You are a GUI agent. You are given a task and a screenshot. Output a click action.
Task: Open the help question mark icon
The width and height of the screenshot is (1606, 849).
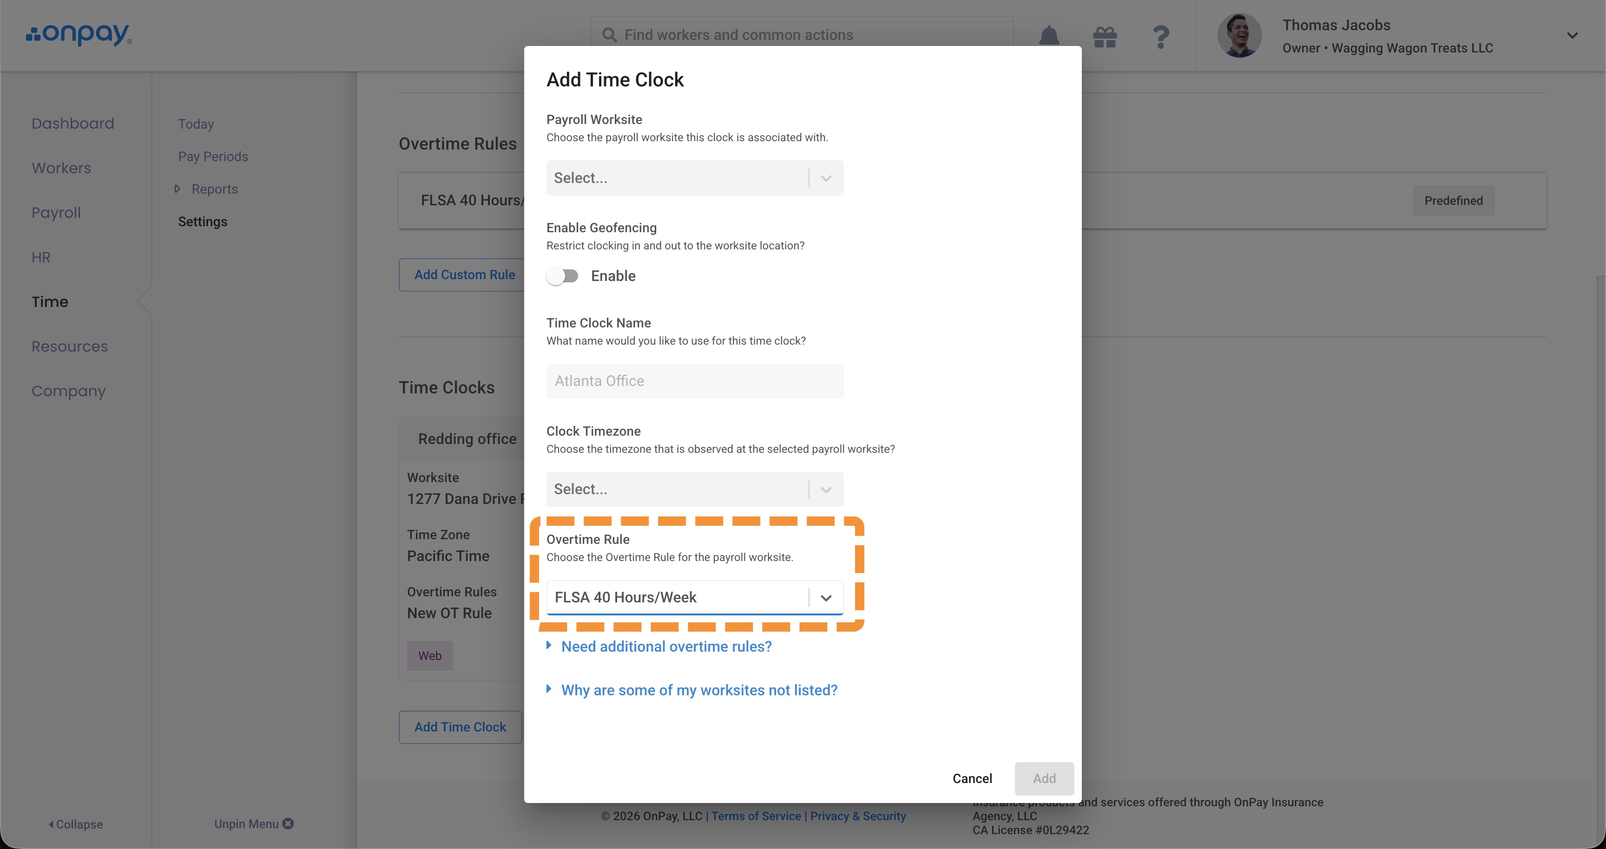1160,37
